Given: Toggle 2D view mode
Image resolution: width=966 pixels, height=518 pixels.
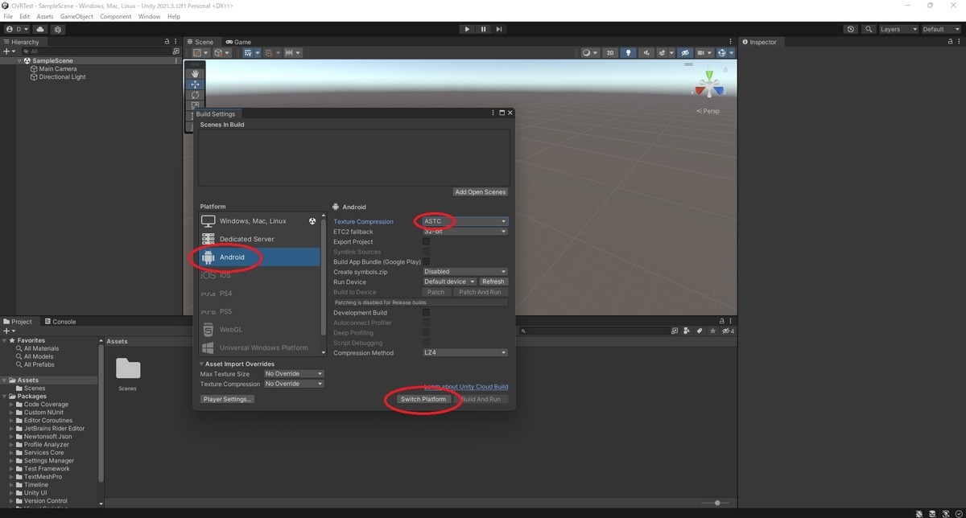Looking at the screenshot, I should 610,53.
